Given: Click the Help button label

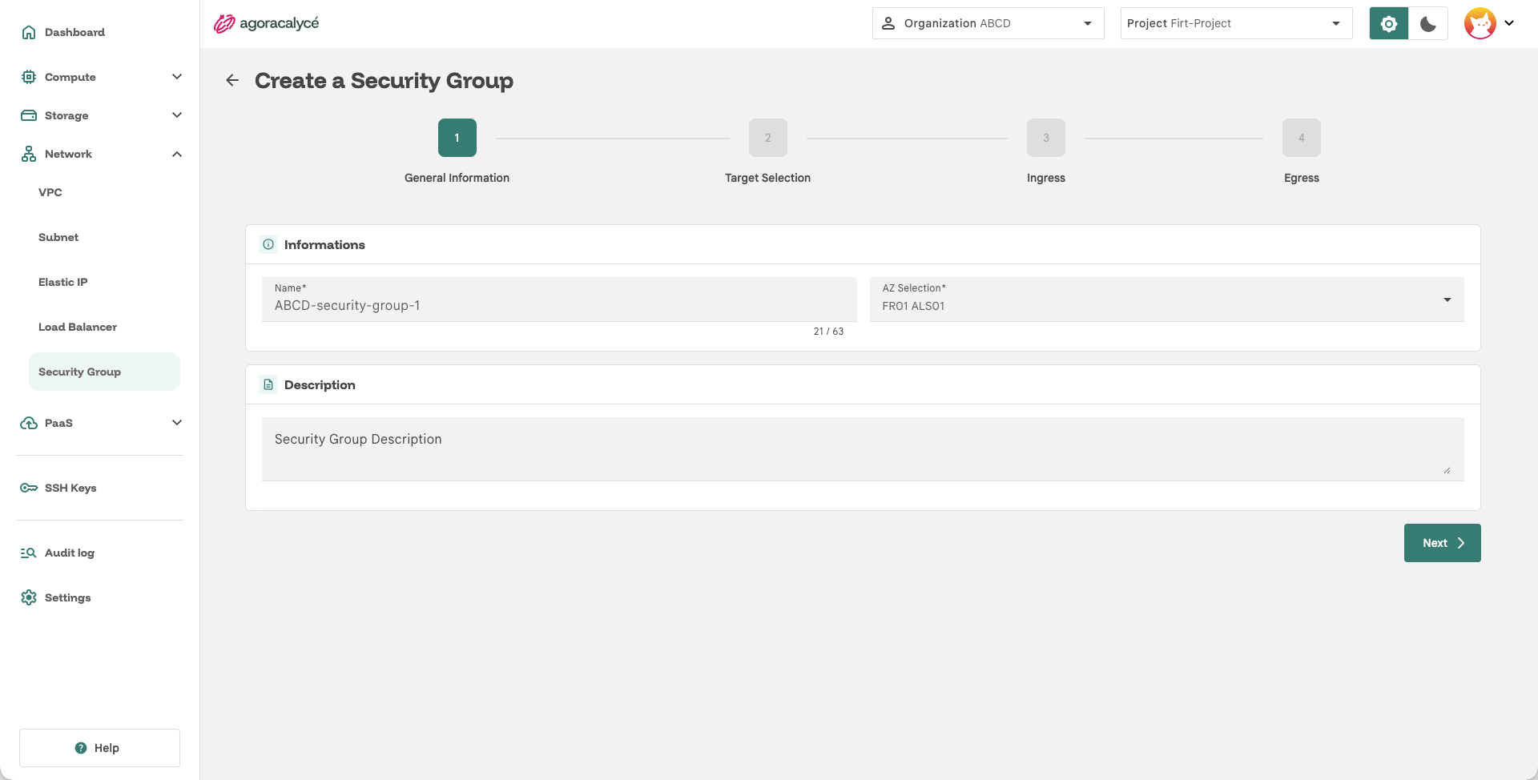Looking at the screenshot, I should click(107, 748).
